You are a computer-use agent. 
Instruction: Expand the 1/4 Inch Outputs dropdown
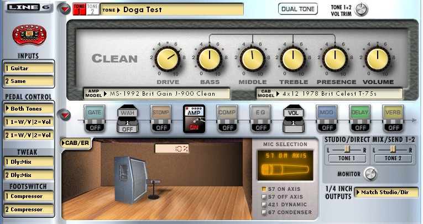[x=386, y=192]
